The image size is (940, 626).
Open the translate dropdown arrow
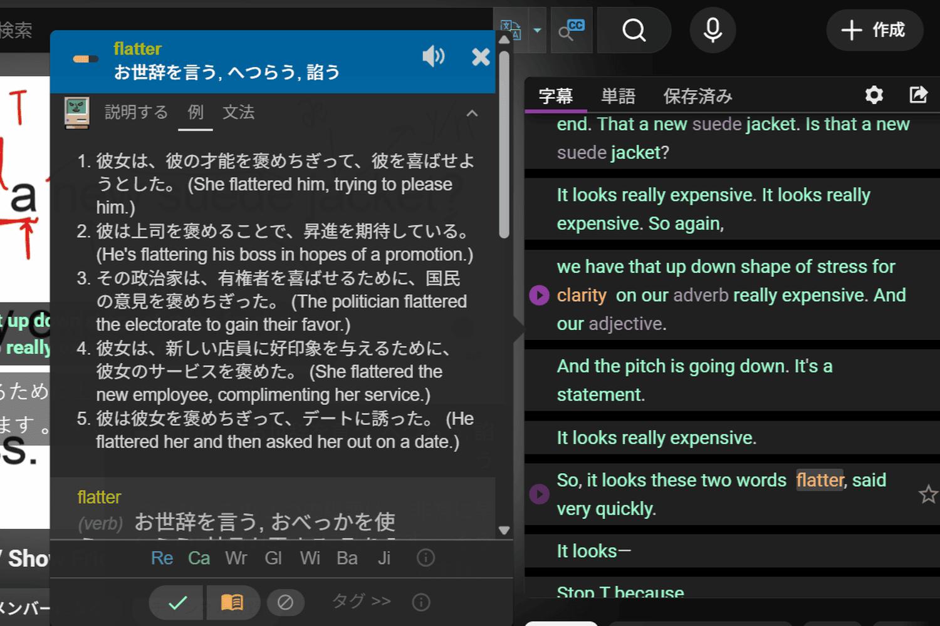(x=538, y=29)
